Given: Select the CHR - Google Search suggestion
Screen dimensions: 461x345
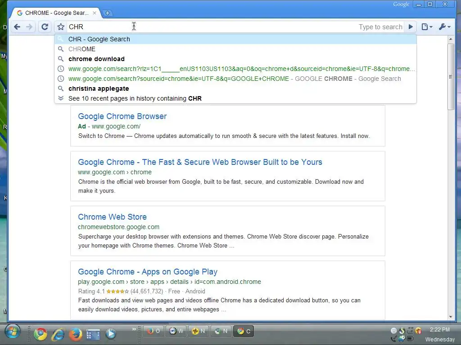Looking at the screenshot, I should click(235, 39).
